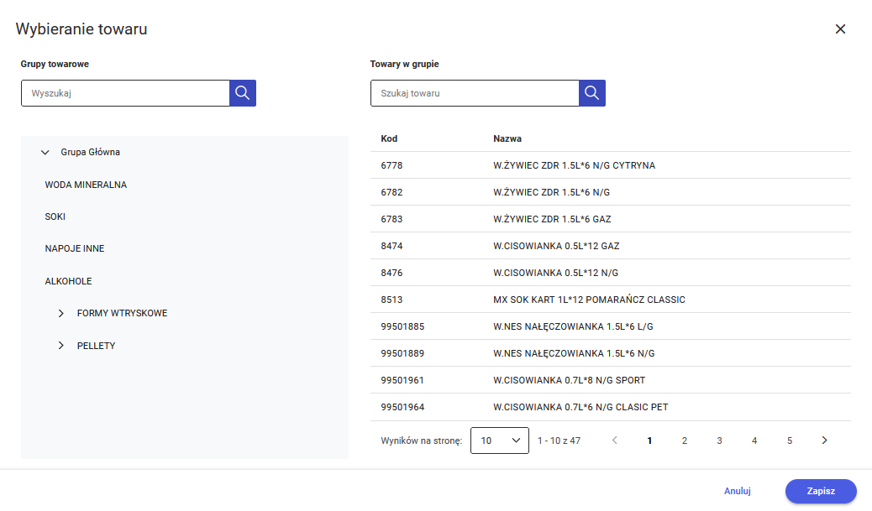872x511 pixels.
Task: Select the ALKOHOLE group
Action: 69,281
